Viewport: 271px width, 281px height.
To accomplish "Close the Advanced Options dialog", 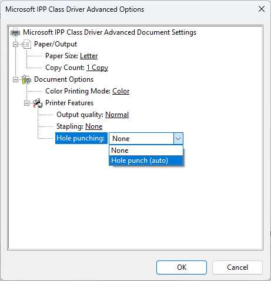I will 262,9.
